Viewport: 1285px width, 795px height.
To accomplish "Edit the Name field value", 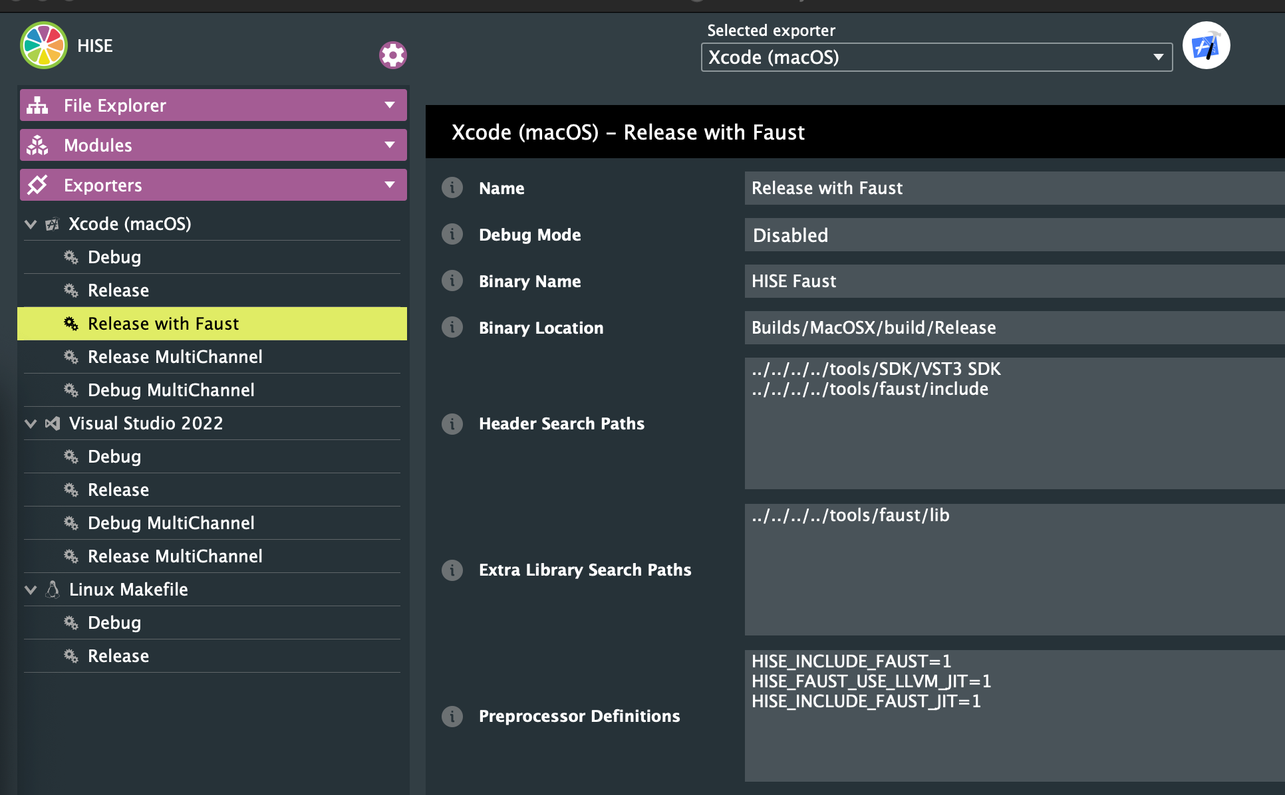I will [1015, 188].
